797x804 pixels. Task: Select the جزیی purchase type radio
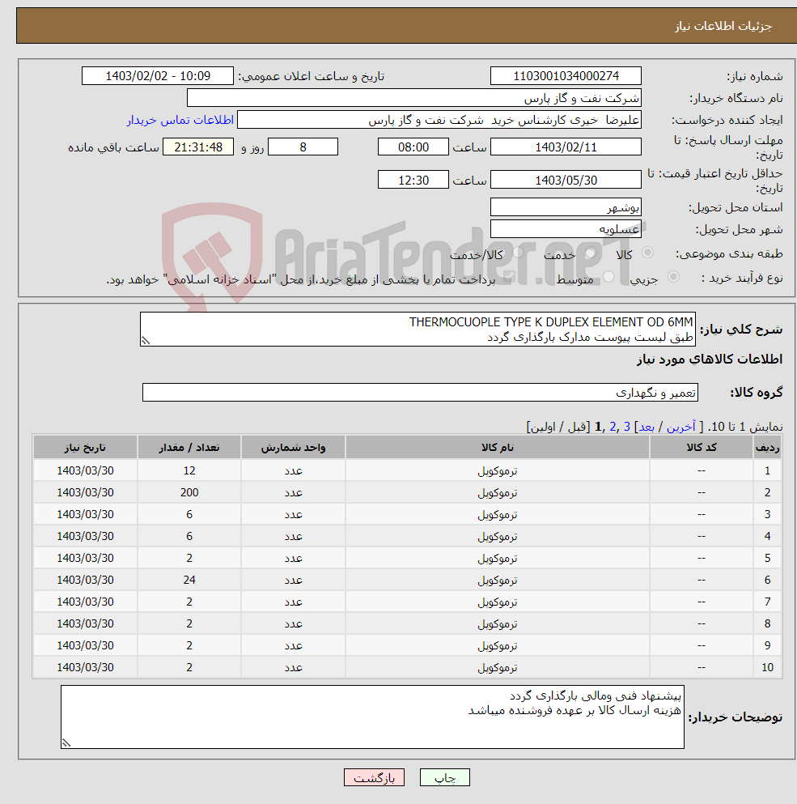(673, 277)
